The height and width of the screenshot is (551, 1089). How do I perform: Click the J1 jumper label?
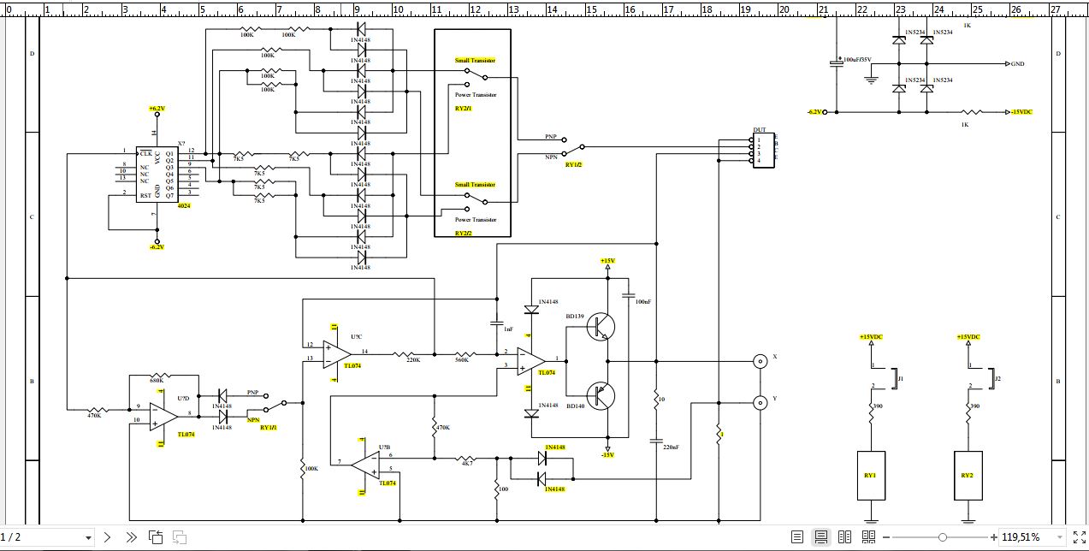point(901,377)
